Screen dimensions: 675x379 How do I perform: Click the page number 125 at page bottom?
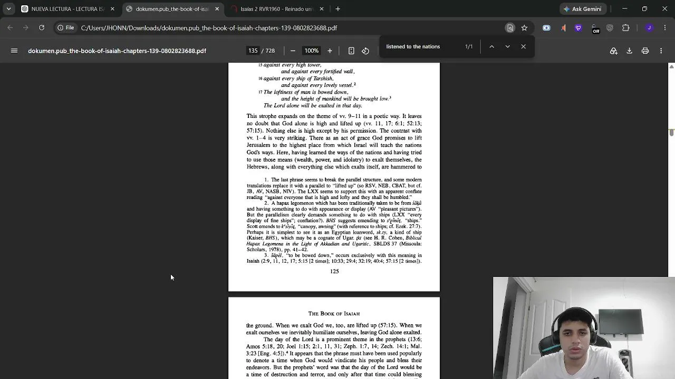point(334,271)
